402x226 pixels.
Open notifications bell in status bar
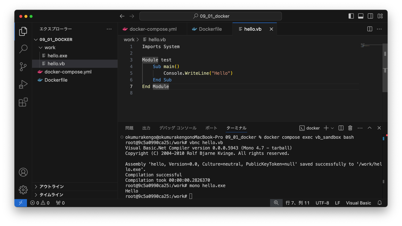[380, 203]
